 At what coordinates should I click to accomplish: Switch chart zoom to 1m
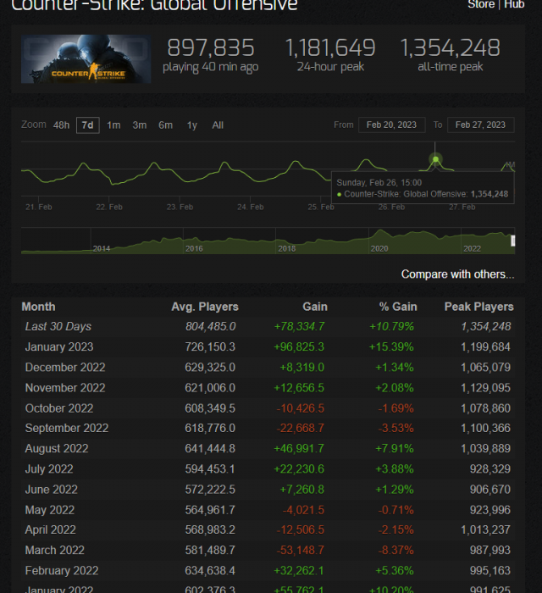[x=113, y=125]
